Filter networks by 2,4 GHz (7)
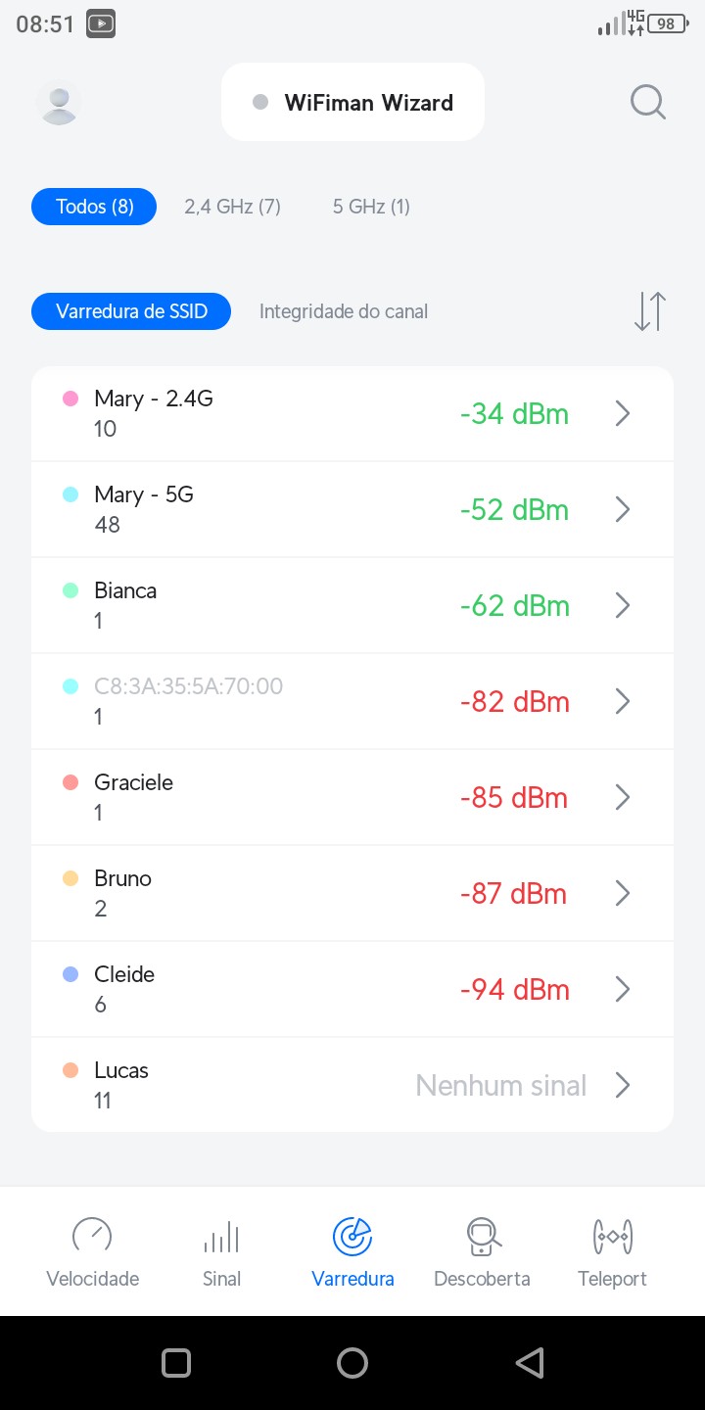This screenshot has height=1410, width=705. click(232, 207)
